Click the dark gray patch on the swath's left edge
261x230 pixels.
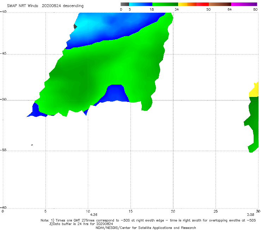pyautogui.click(x=75, y=27)
